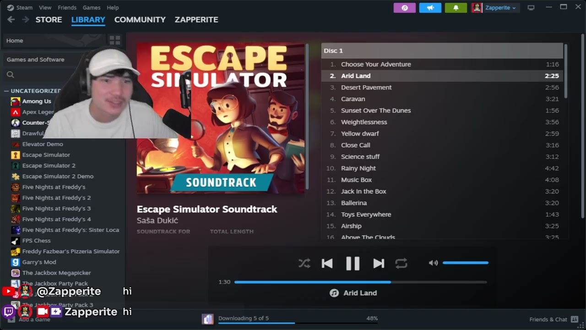
Task: Play track Ballerina
Action: click(442, 203)
